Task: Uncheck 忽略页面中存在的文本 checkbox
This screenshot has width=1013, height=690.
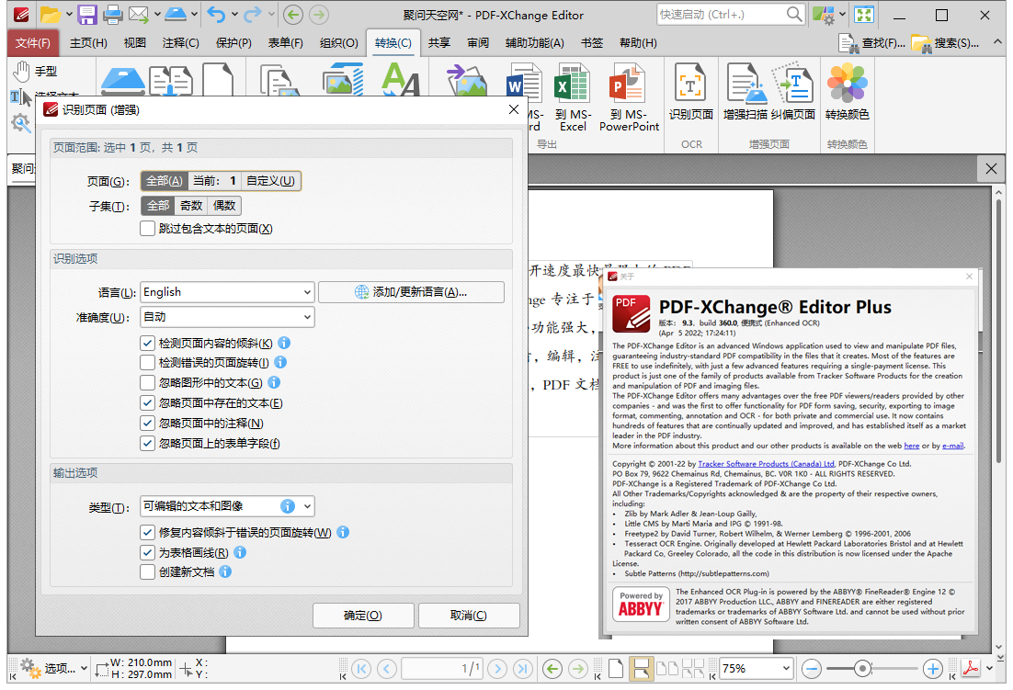Action: [147, 403]
